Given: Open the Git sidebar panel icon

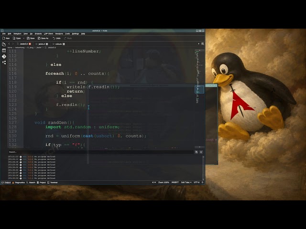Looking at the screenshot, I should (x=4, y=56).
